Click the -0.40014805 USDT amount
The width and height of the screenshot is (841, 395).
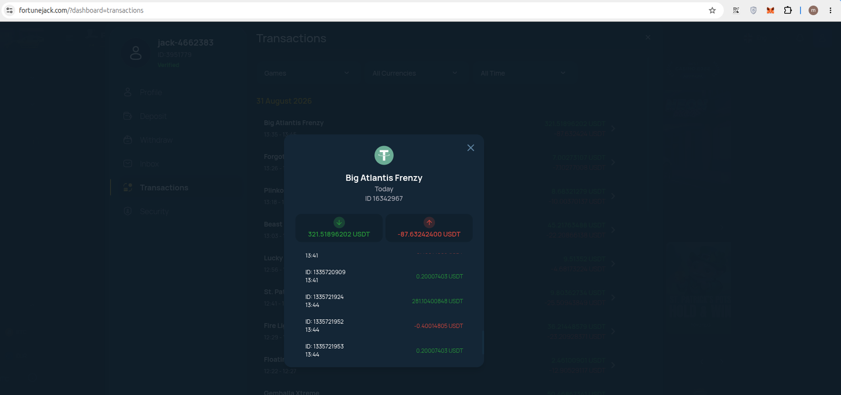[438, 326]
